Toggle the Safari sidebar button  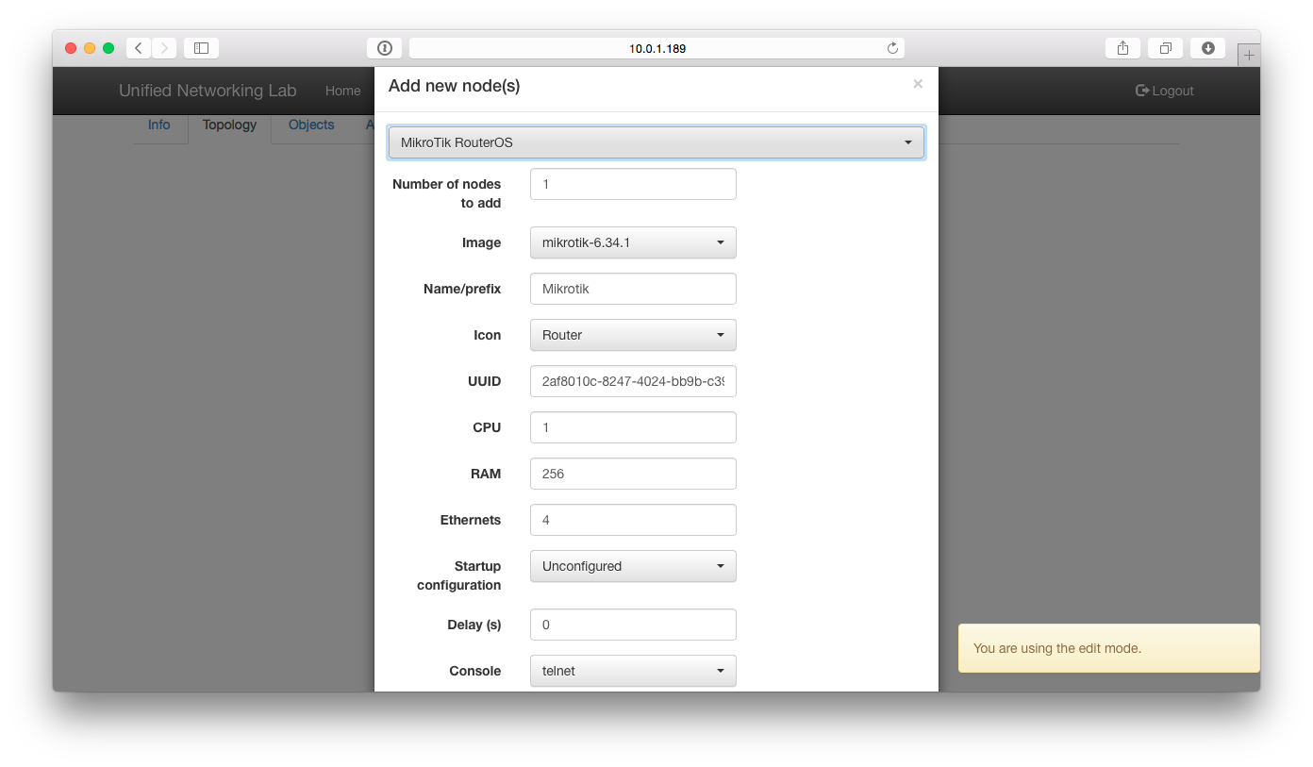[201, 48]
